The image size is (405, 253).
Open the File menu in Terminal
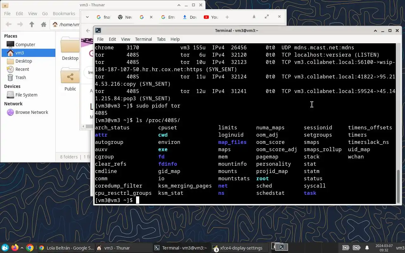tap(100, 39)
